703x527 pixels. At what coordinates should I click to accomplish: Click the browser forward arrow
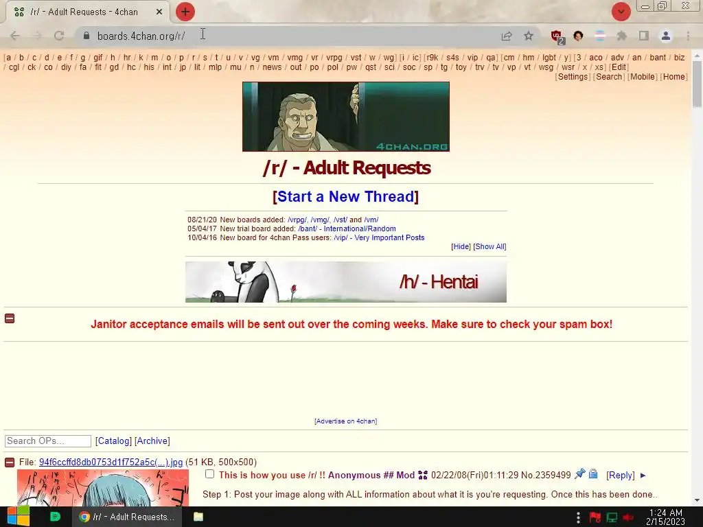click(37, 36)
